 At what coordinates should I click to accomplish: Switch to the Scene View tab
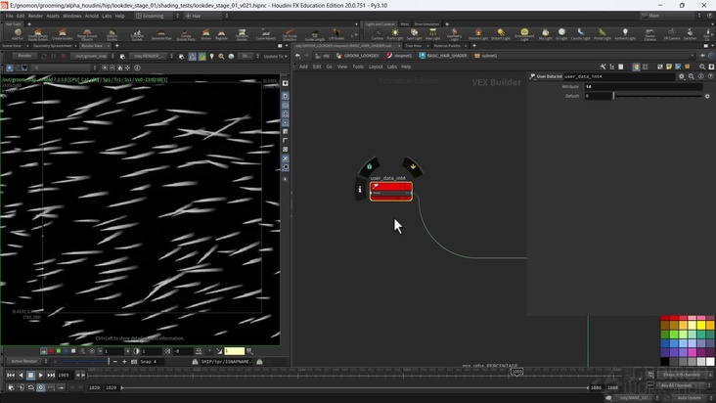[12, 46]
